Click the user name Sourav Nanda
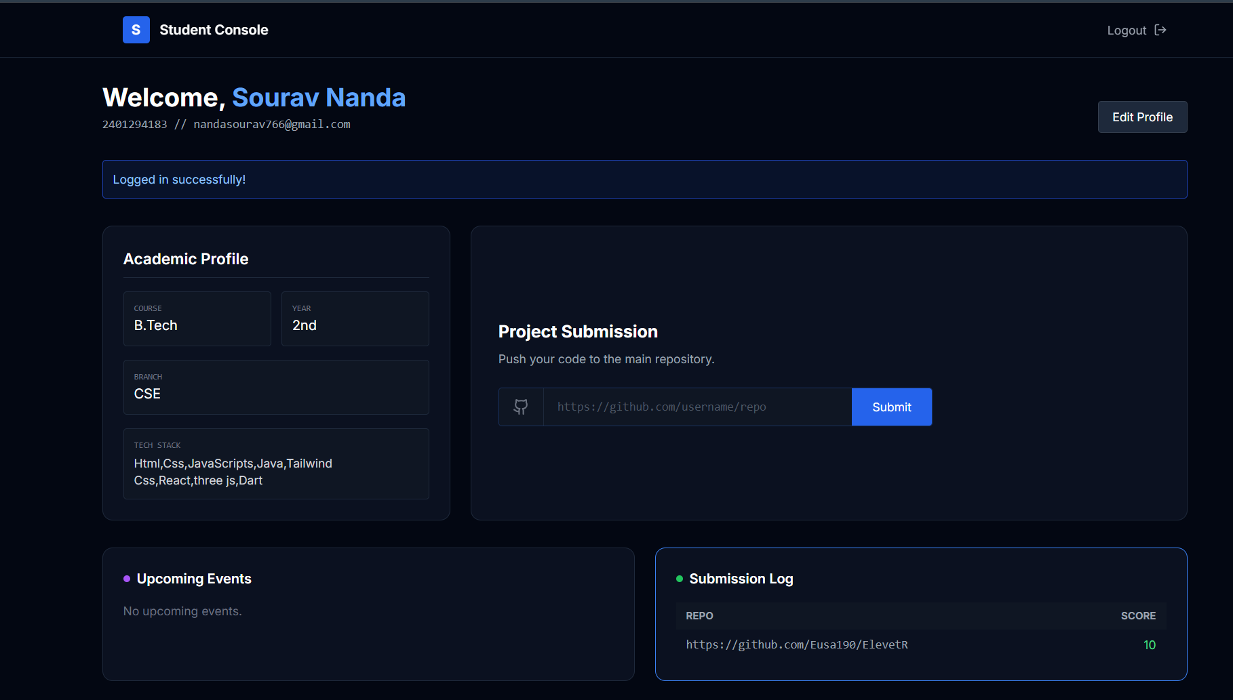The width and height of the screenshot is (1233, 700). point(319,98)
